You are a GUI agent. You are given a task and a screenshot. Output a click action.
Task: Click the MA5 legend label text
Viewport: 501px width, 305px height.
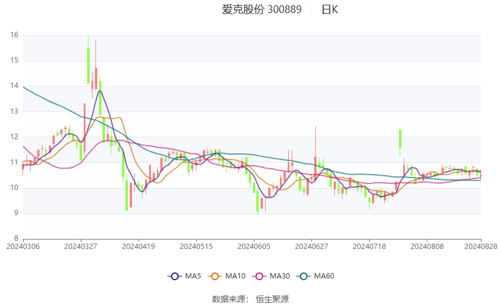tap(193, 276)
